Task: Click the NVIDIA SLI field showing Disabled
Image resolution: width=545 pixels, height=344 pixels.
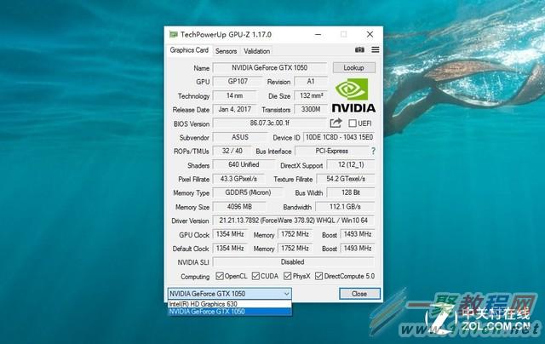Action: 294,262
